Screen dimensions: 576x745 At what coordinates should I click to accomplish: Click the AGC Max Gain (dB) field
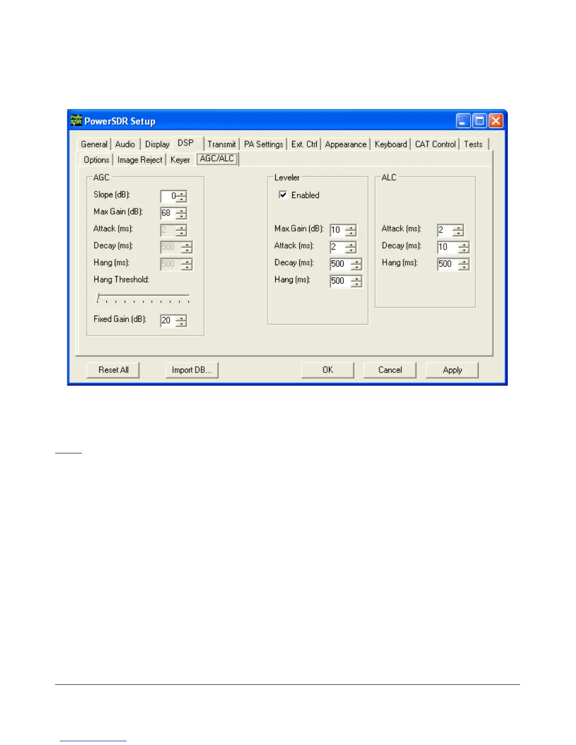[168, 213]
